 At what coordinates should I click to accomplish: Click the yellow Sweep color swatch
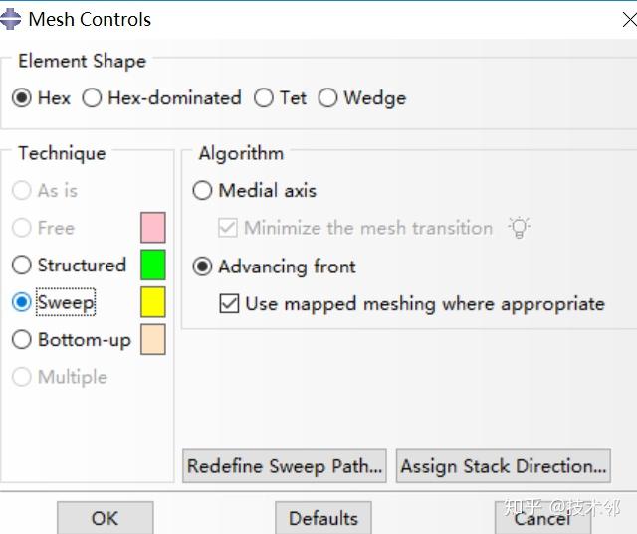click(x=152, y=302)
